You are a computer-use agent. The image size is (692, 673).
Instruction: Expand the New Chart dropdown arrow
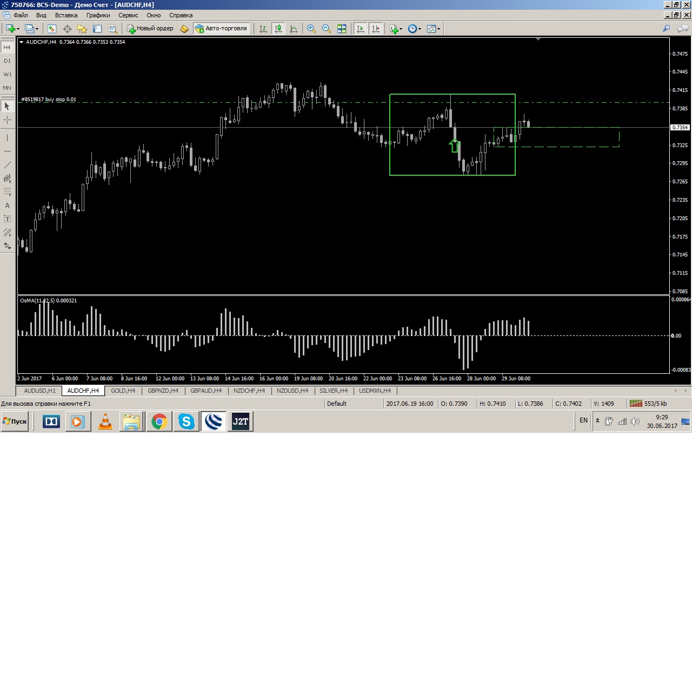pyautogui.click(x=18, y=29)
